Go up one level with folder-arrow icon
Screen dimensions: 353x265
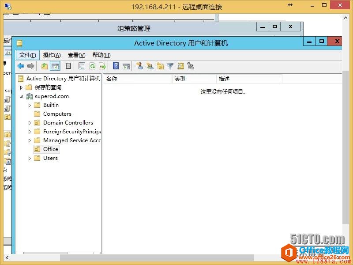click(45, 66)
